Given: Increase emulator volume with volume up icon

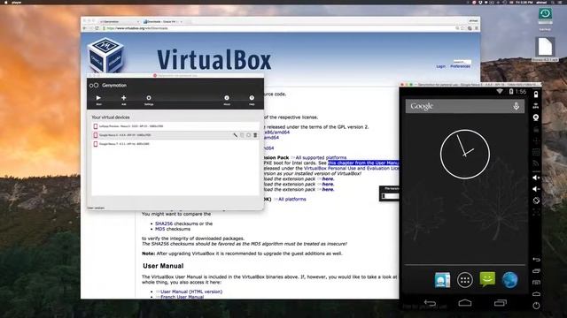Looking at the screenshot, I should [x=536, y=178].
